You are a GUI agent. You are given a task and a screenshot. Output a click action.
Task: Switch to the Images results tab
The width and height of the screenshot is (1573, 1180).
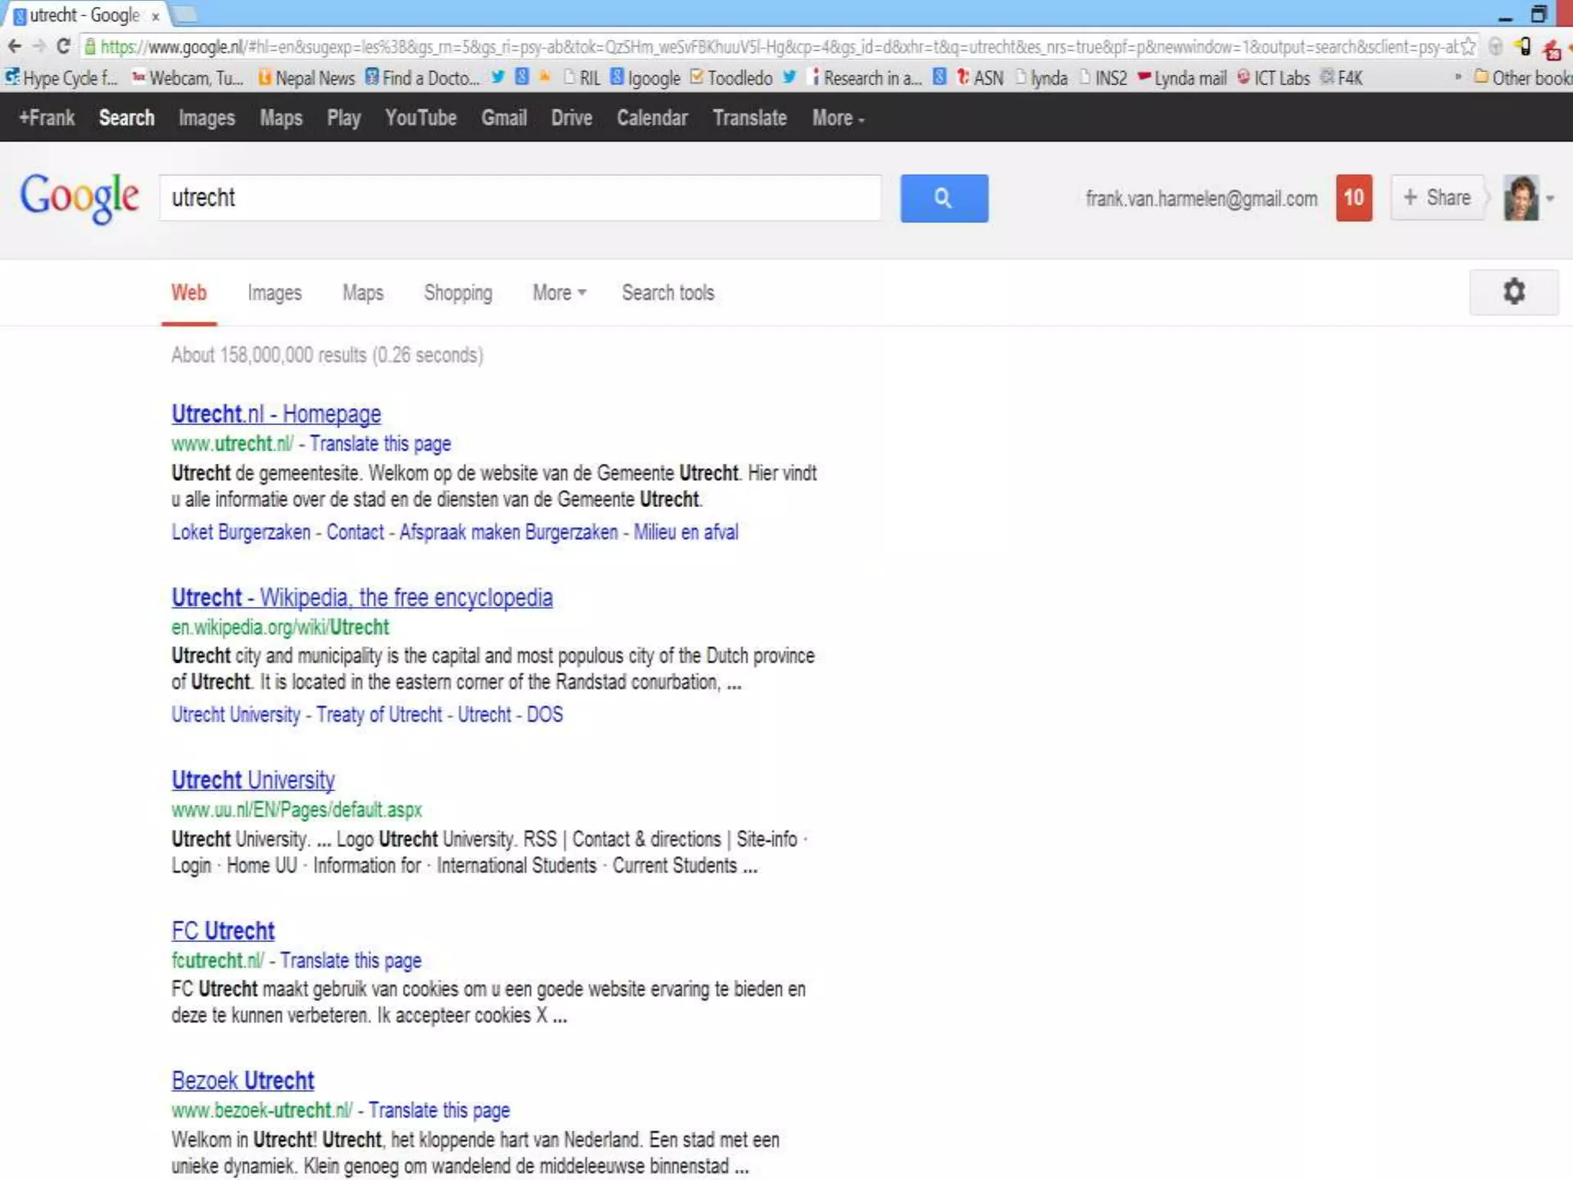pyautogui.click(x=274, y=293)
